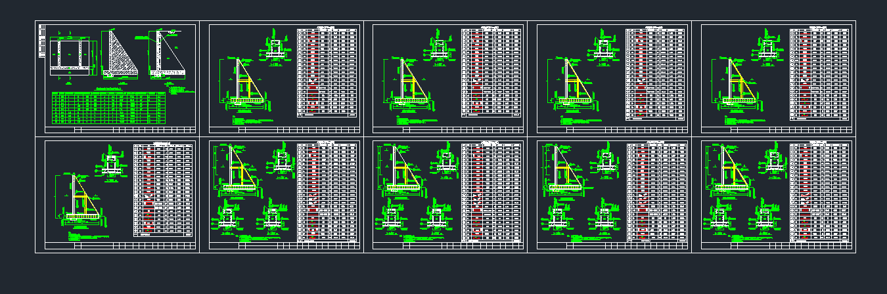Screen dimensions: 887x294
Task: Click the schedule table in bottom-row second sheet
Action: coord(327,193)
